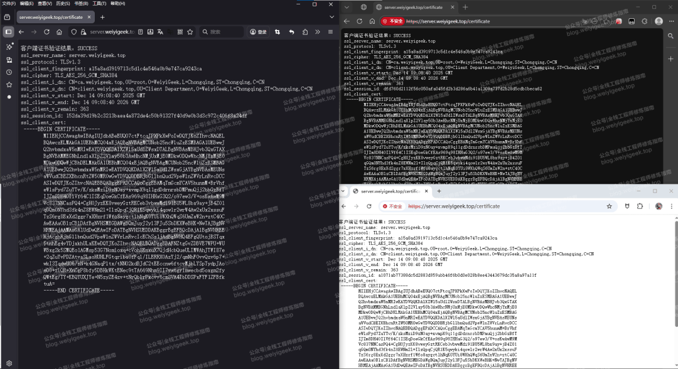This screenshot has height=369, width=678.
Task: Open Firefox extensions puzzle icon
Action: tap(303, 32)
